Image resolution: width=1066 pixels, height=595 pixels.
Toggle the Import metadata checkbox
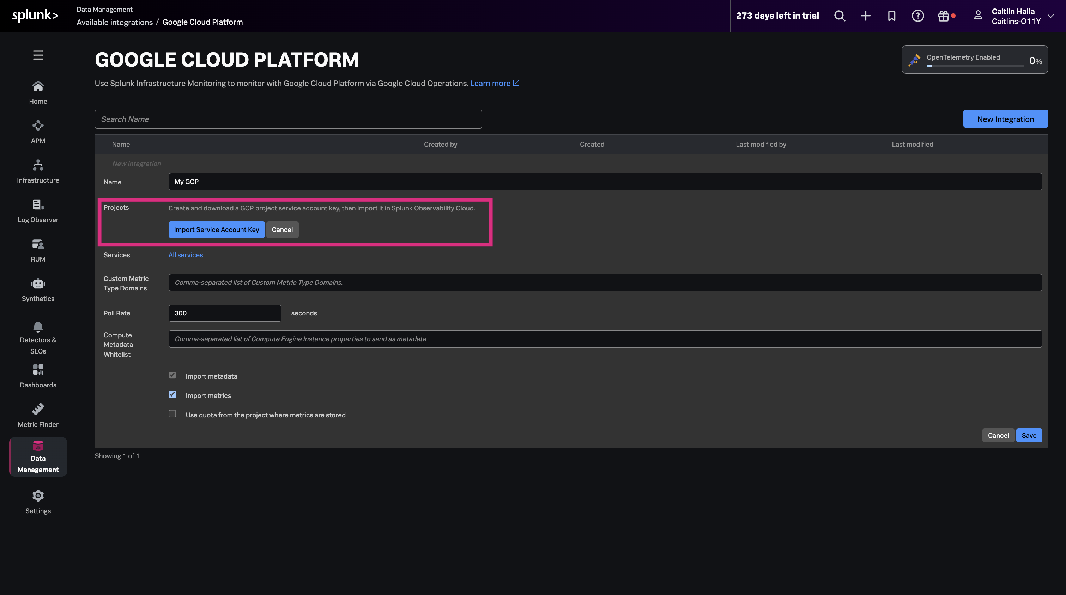(x=172, y=375)
